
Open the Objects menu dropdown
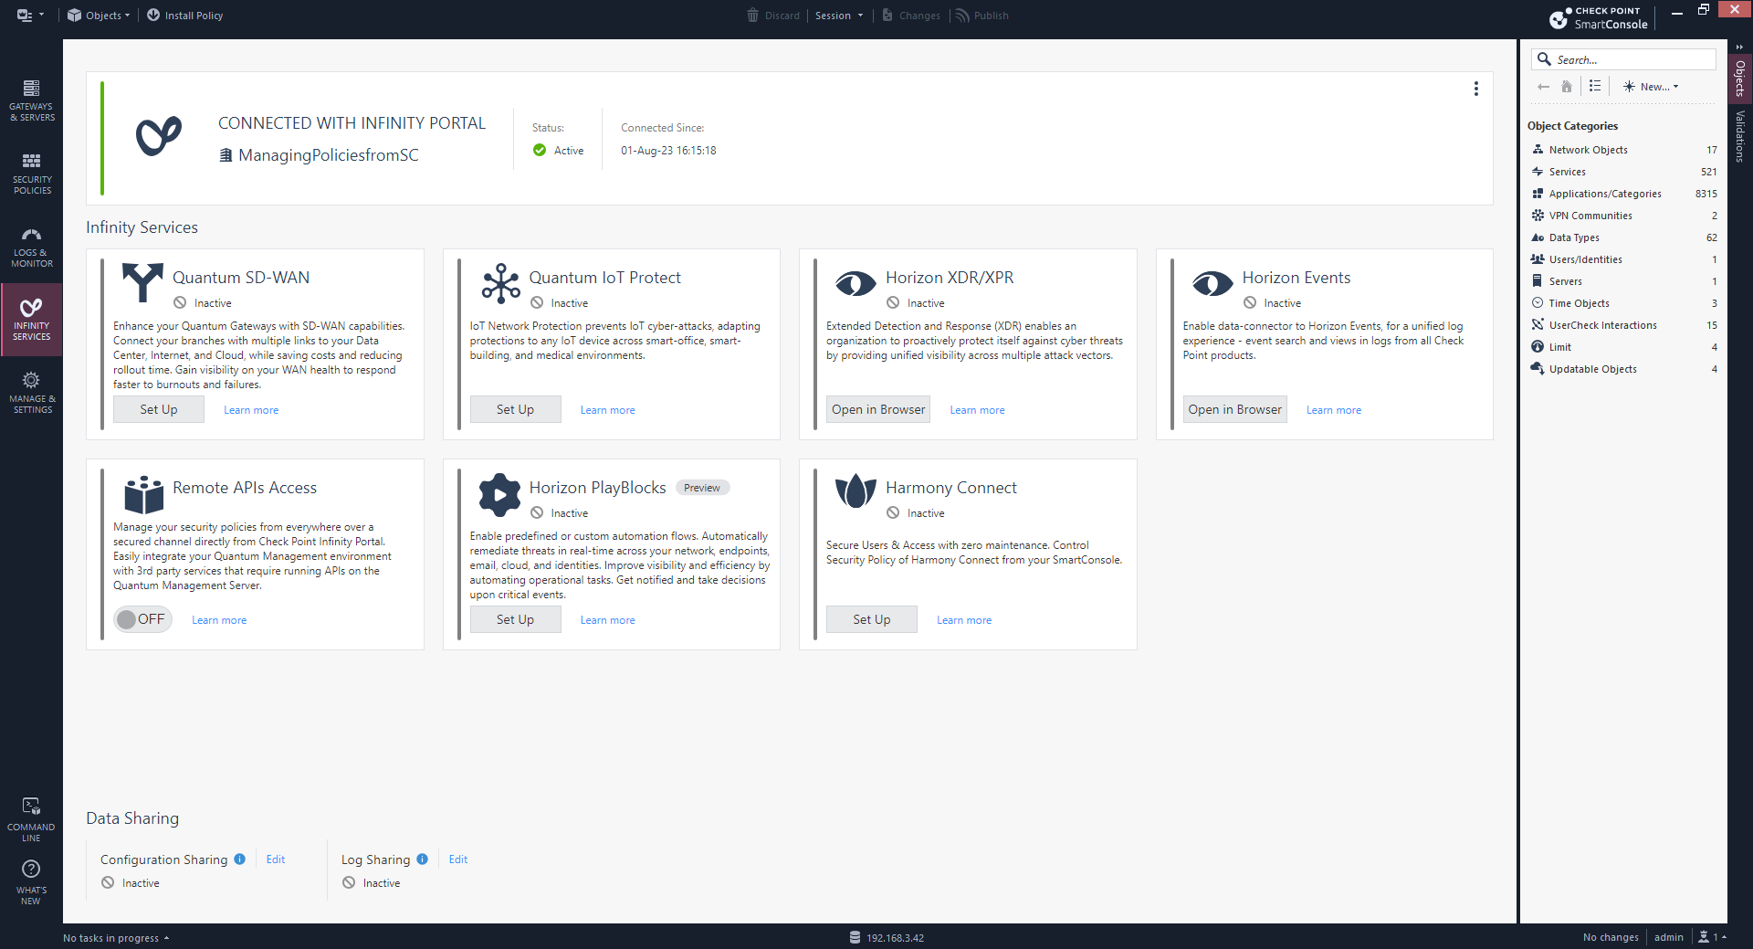coord(99,16)
